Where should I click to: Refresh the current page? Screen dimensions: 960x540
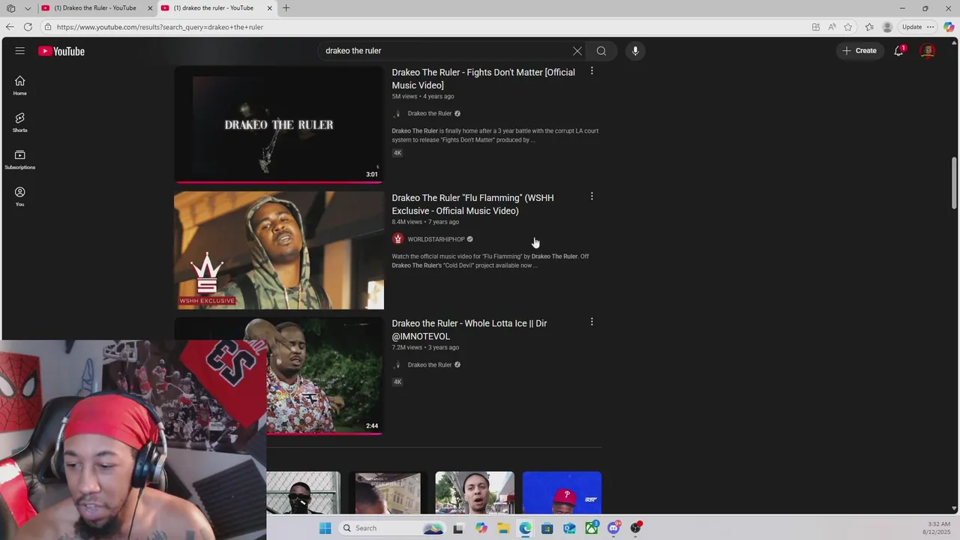pyautogui.click(x=28, y=27)
